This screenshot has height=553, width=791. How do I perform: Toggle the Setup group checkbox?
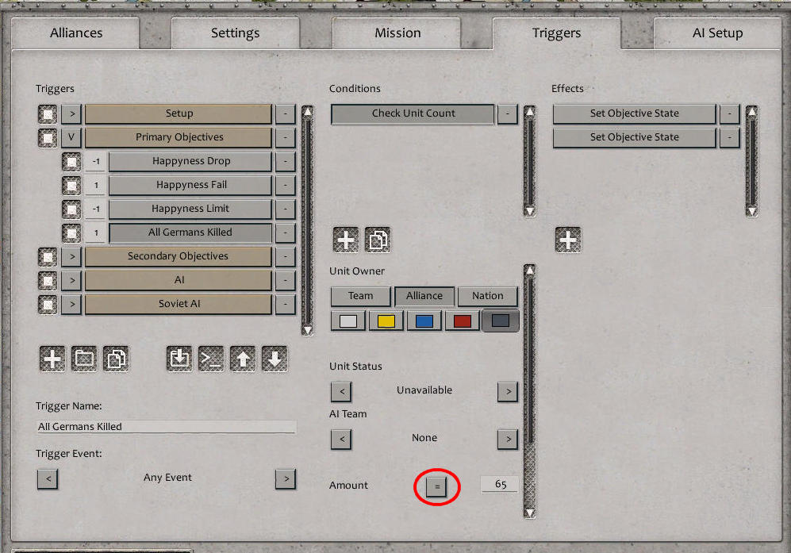tap(48, 114)
